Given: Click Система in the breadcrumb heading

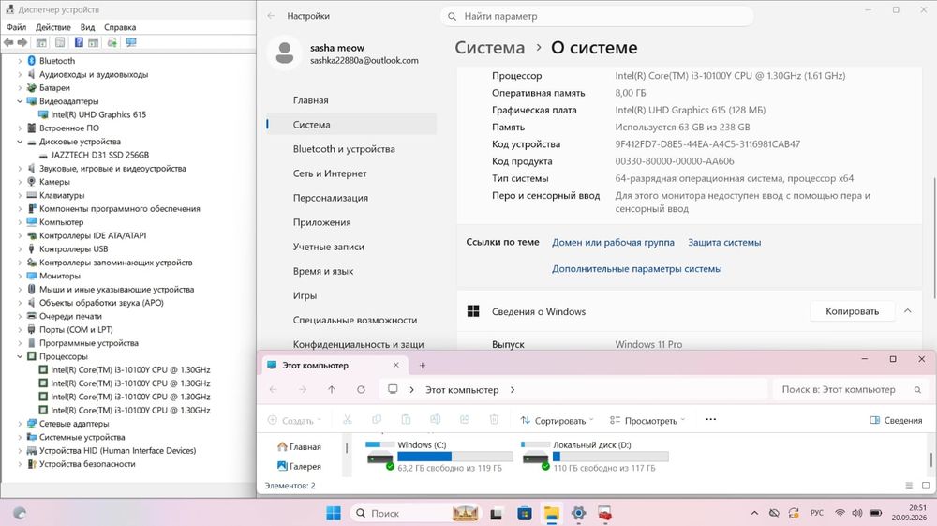Looking at the screenshot, I should tap(489, 48).
